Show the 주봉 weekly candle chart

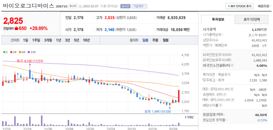(x=155, y=40)
